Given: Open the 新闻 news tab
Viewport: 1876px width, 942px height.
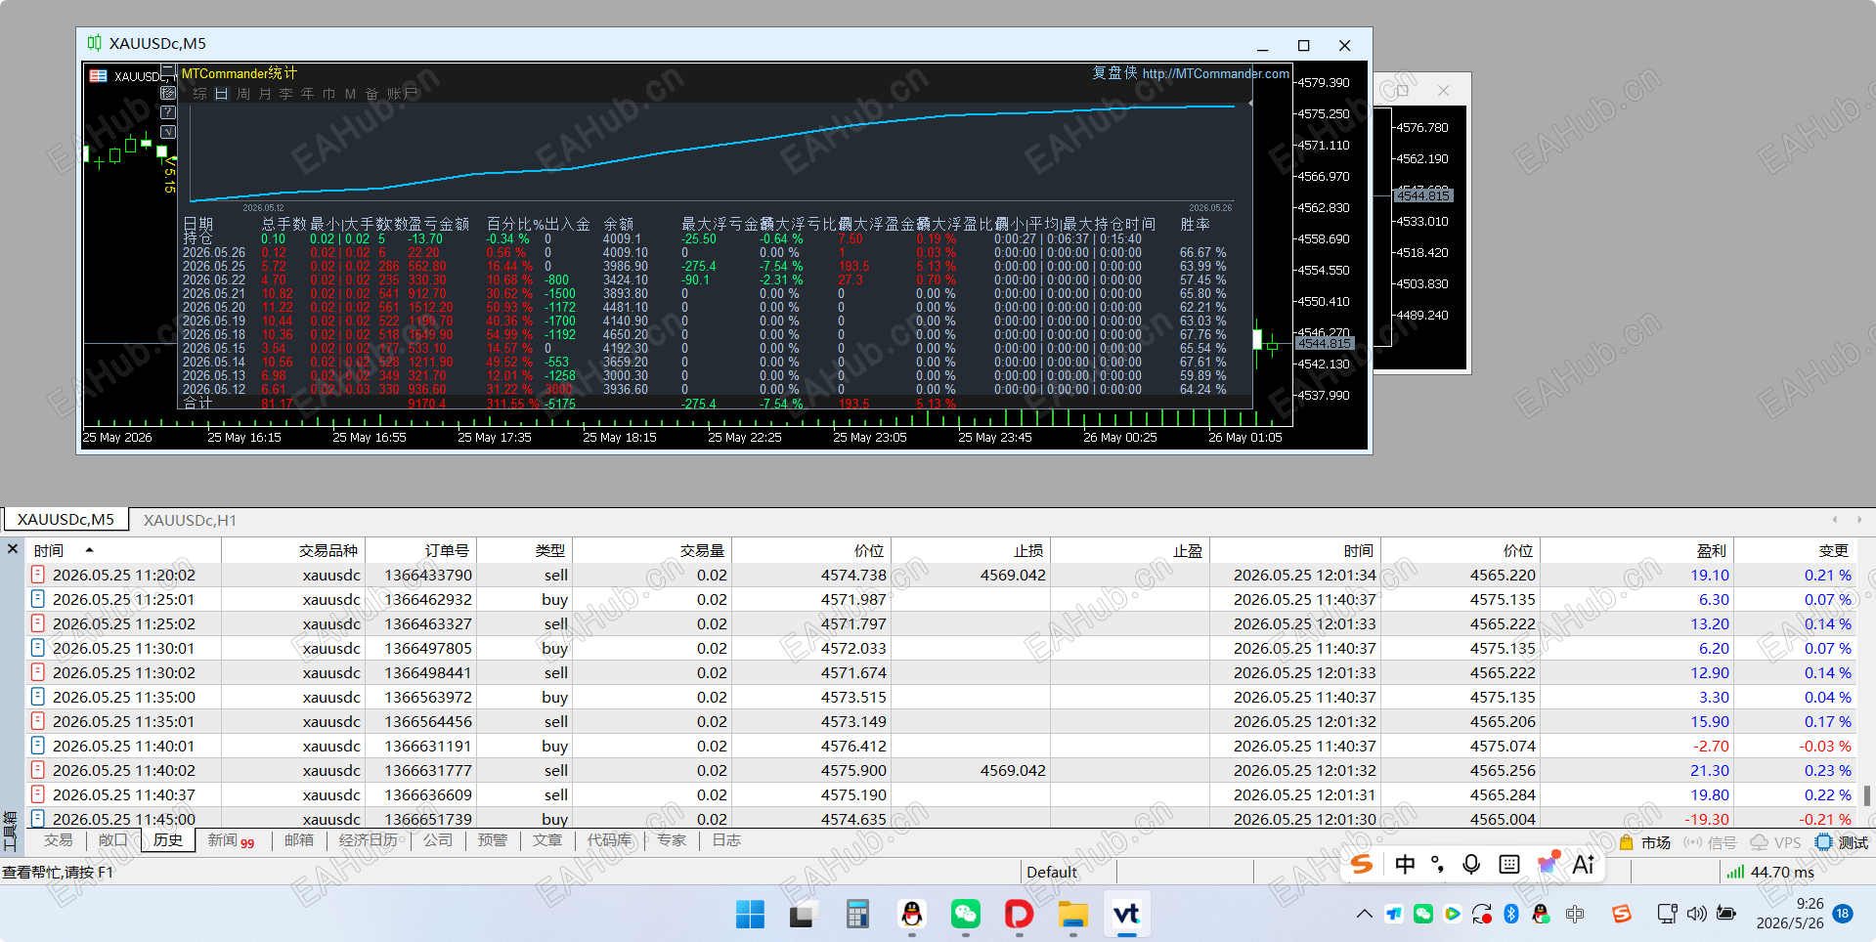Looking at the screenshot, I should [x=231, y=840].
